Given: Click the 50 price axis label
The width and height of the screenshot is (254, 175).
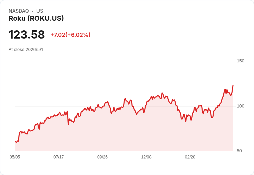Looking at the screenshot, I should pyautogui.click(x=239, y=151).
